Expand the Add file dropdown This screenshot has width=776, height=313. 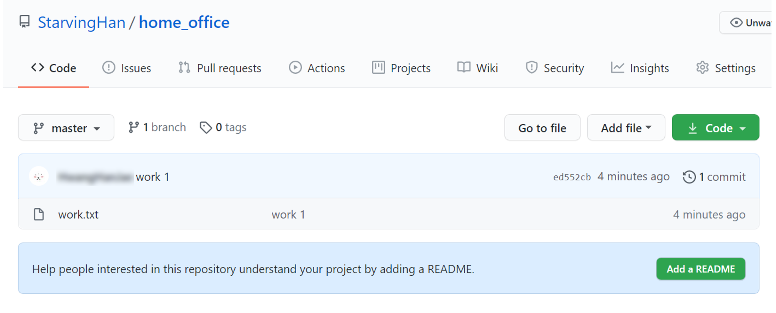(626, 128)
